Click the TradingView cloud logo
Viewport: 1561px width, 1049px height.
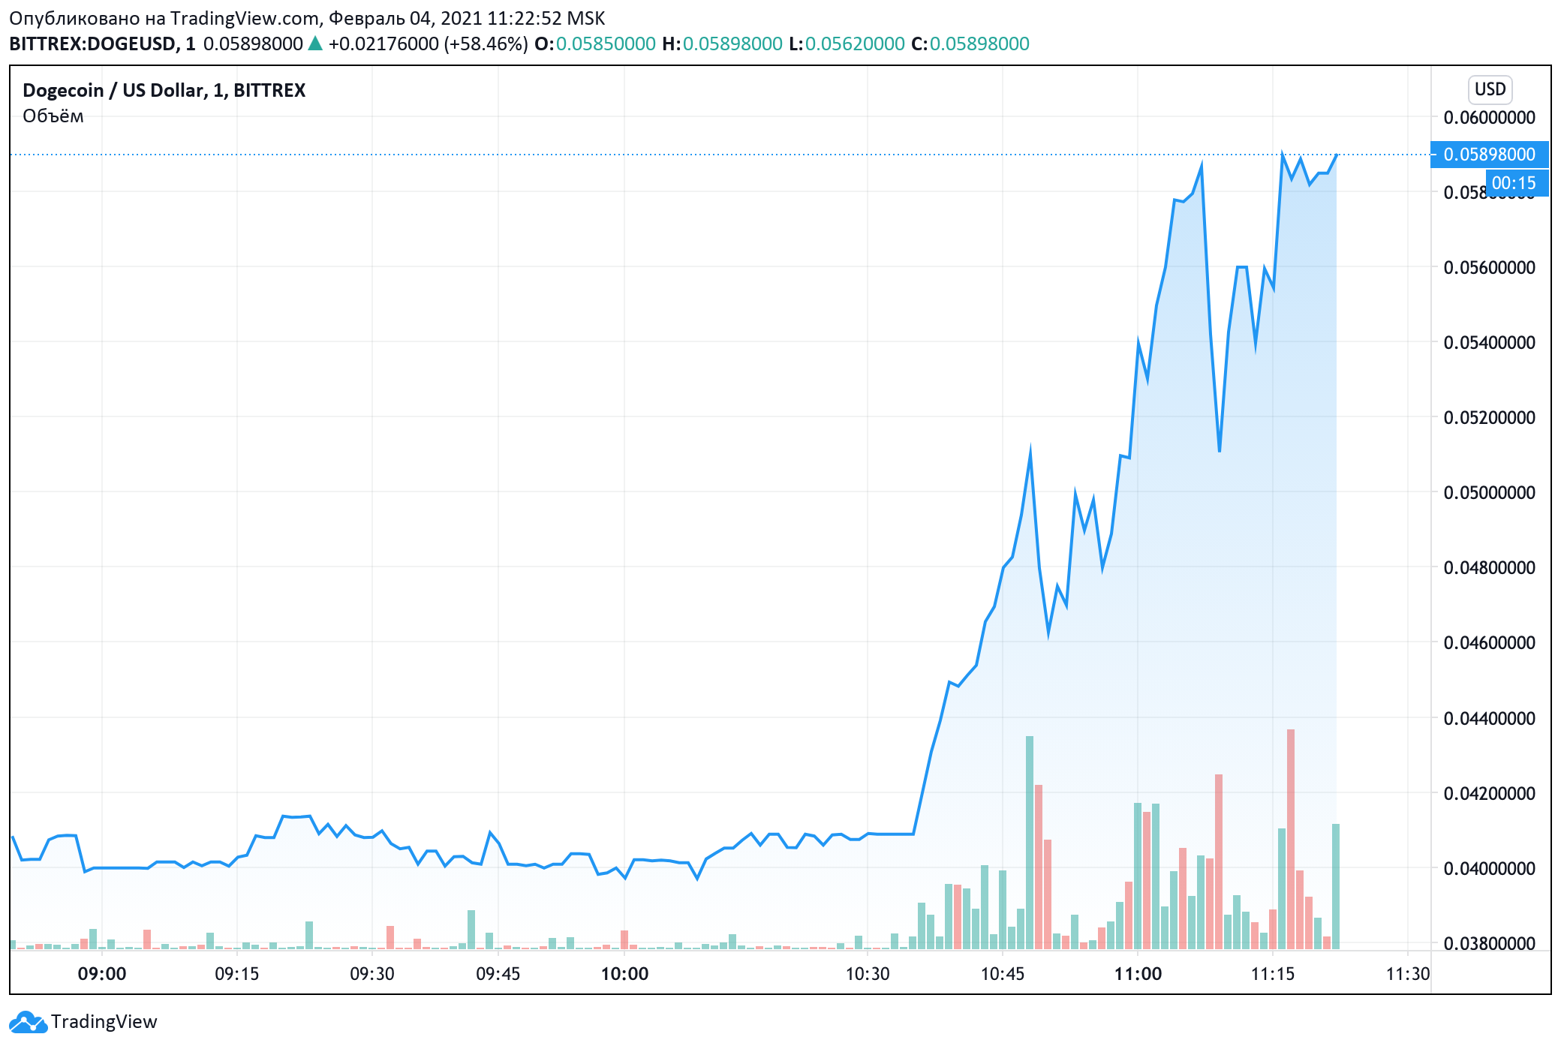tap(29, 1021)
